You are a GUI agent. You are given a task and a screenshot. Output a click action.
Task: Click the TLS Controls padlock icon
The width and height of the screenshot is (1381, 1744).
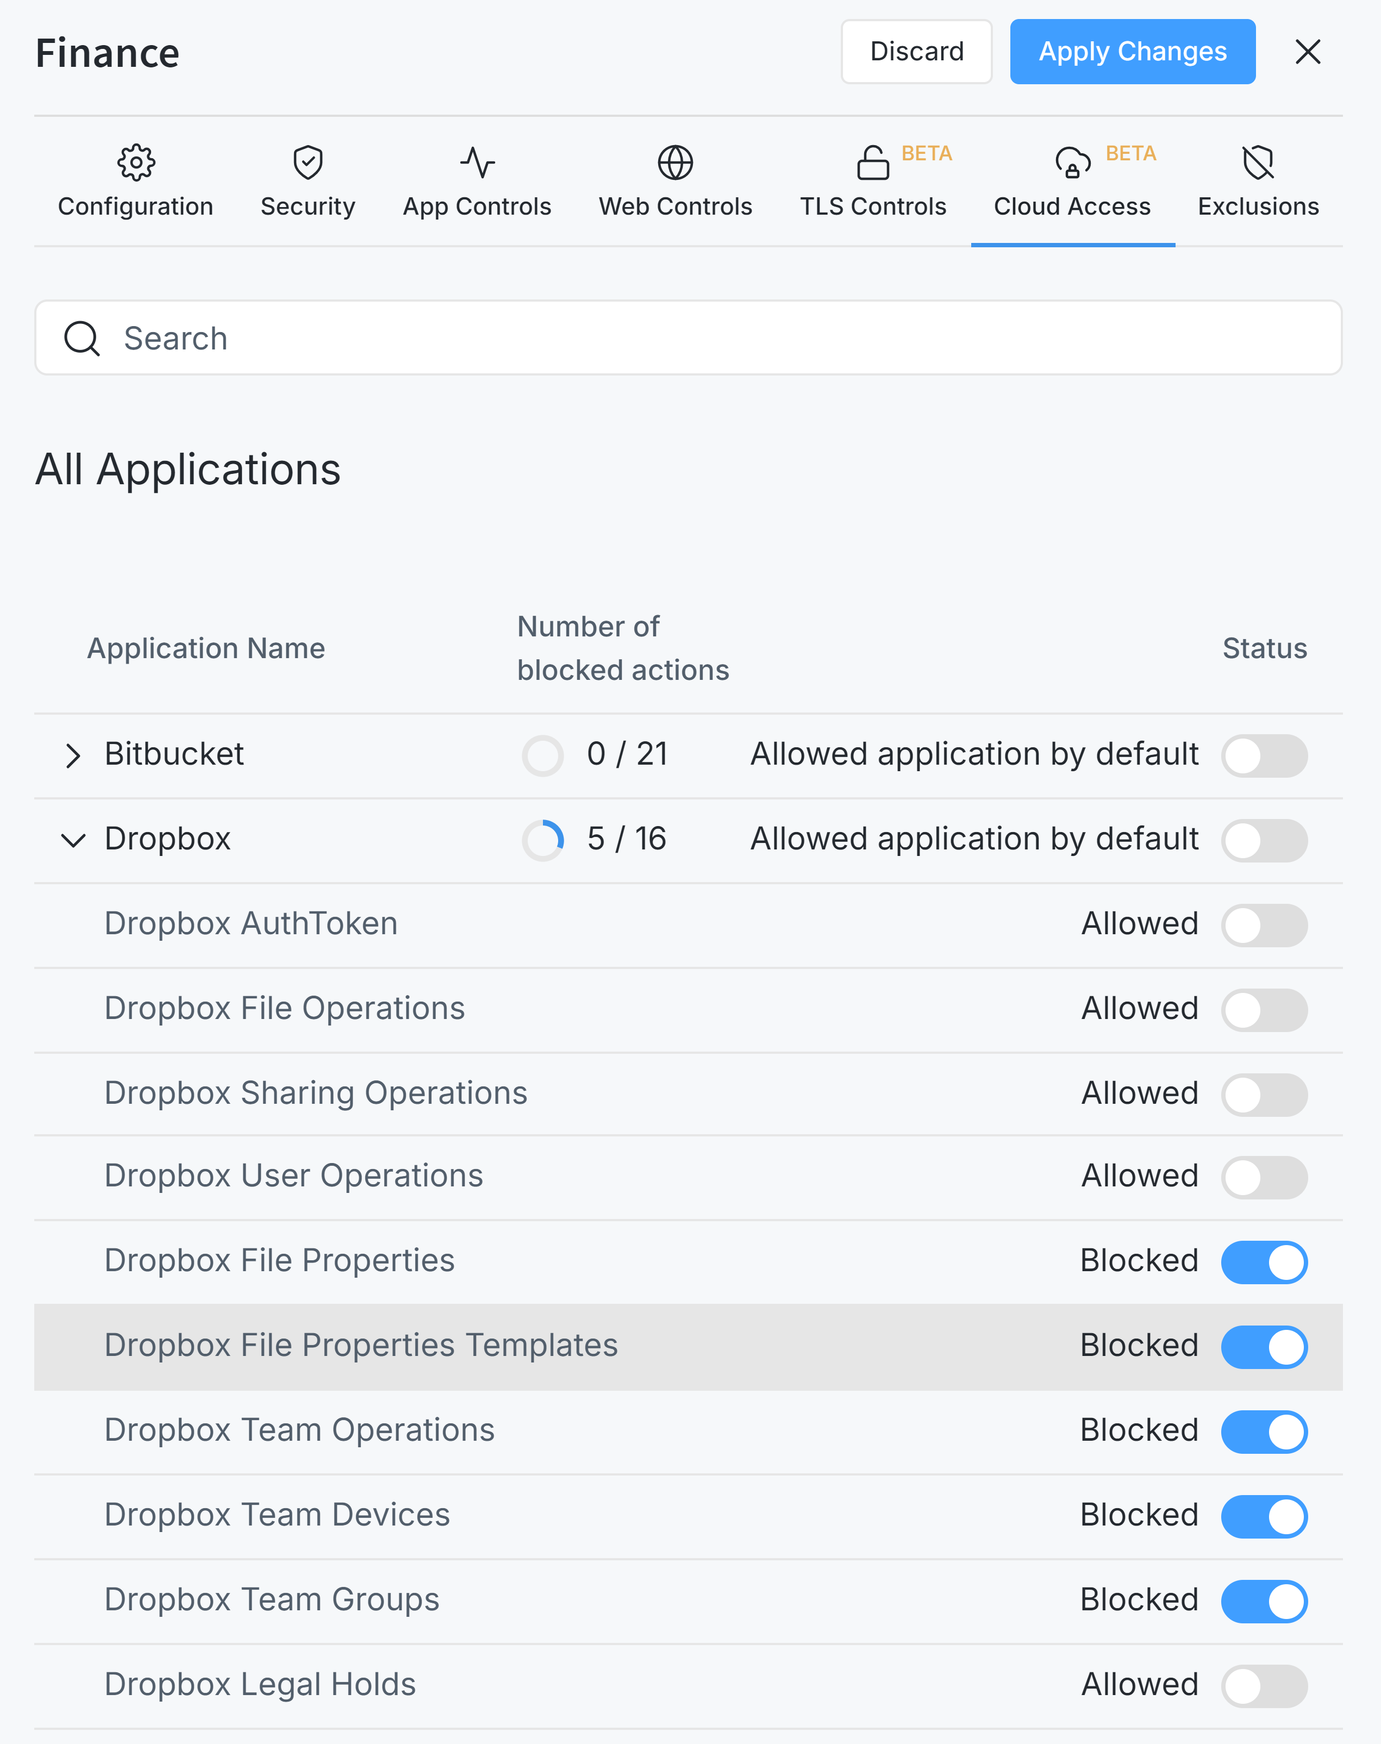(x=872, y=162)
